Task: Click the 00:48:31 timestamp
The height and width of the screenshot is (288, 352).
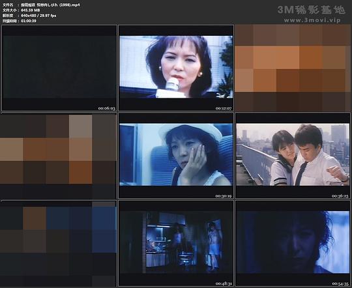Action: point(224,283)
